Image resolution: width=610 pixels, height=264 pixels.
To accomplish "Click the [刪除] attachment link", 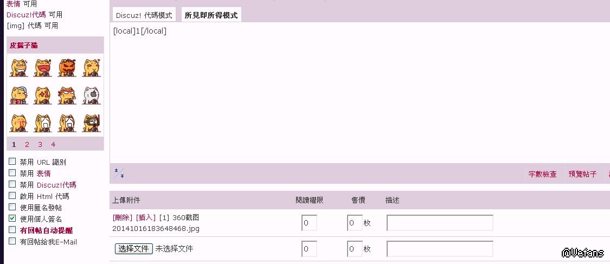I will (x=123, y=217).
